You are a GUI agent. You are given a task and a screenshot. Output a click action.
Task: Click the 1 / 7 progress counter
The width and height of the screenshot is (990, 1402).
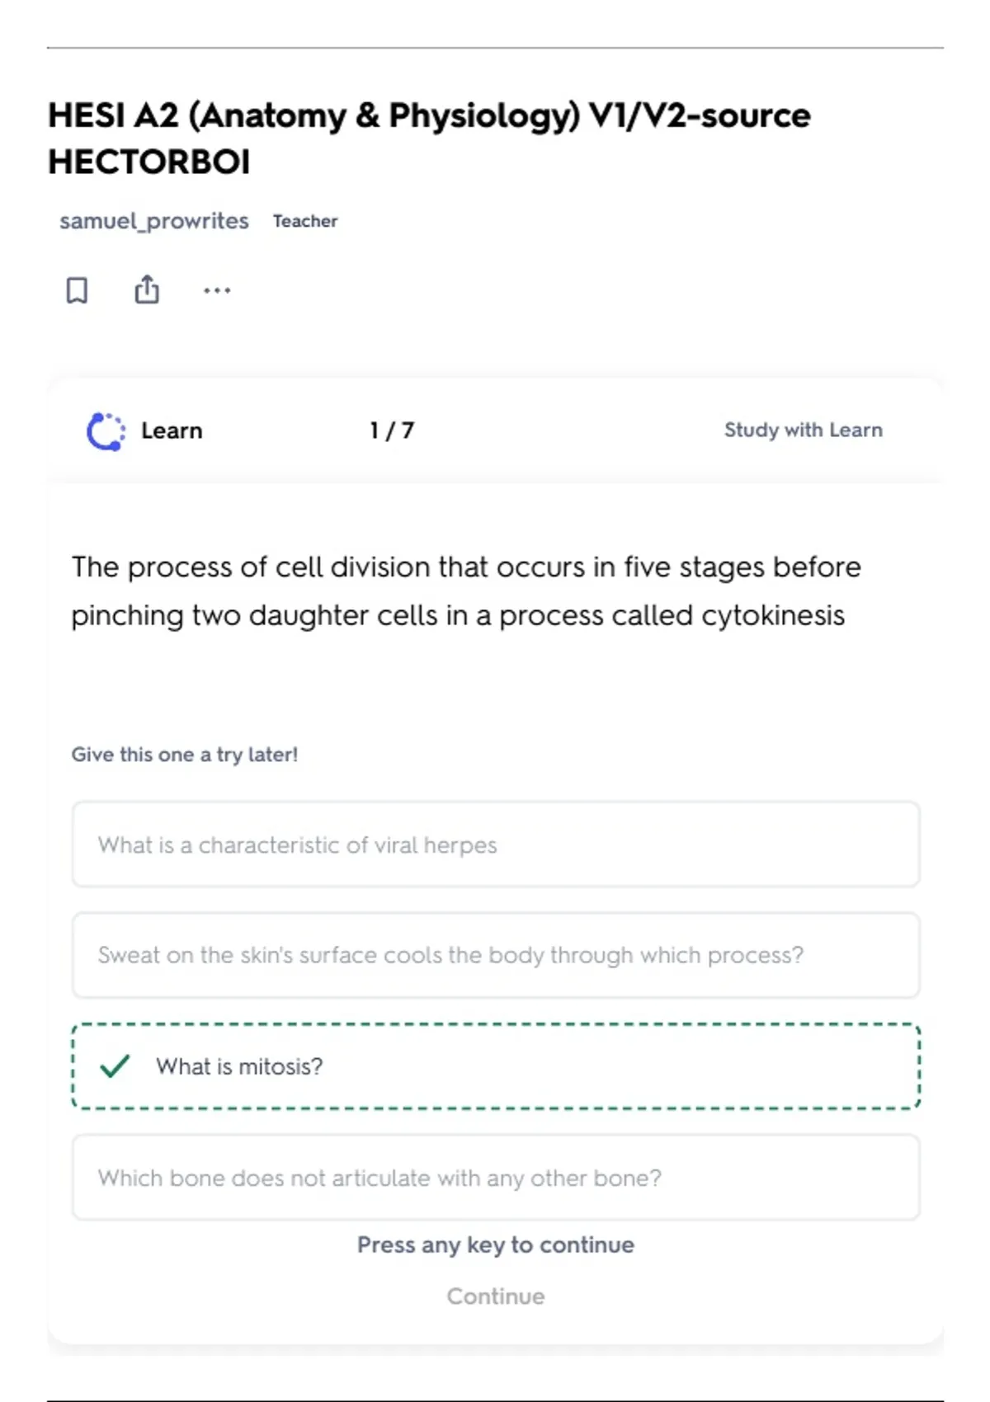click(x=392, y=430)
